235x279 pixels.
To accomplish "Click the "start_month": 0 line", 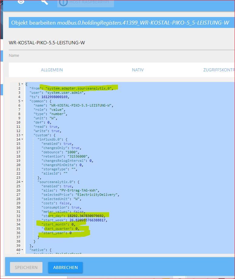I will point(58,224).
